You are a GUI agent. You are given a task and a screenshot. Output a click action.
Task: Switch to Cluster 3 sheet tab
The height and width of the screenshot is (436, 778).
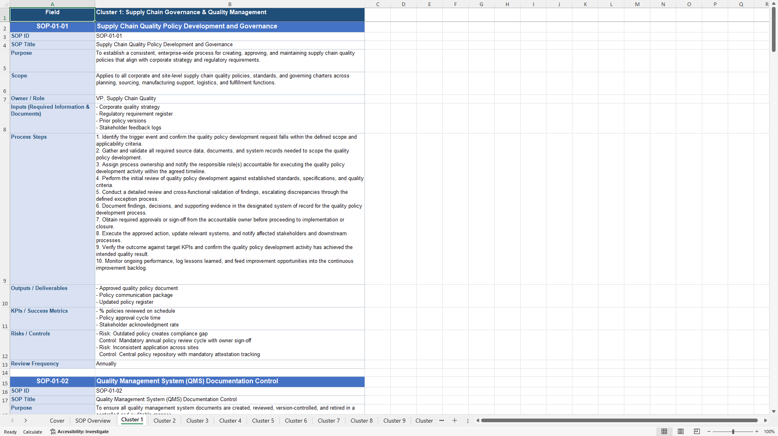[197, 421]
